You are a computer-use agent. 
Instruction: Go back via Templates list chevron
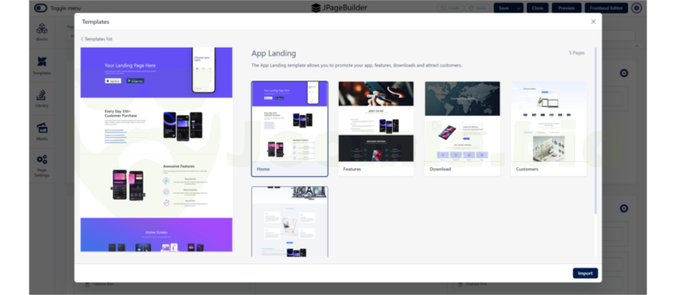click(83, 39)
